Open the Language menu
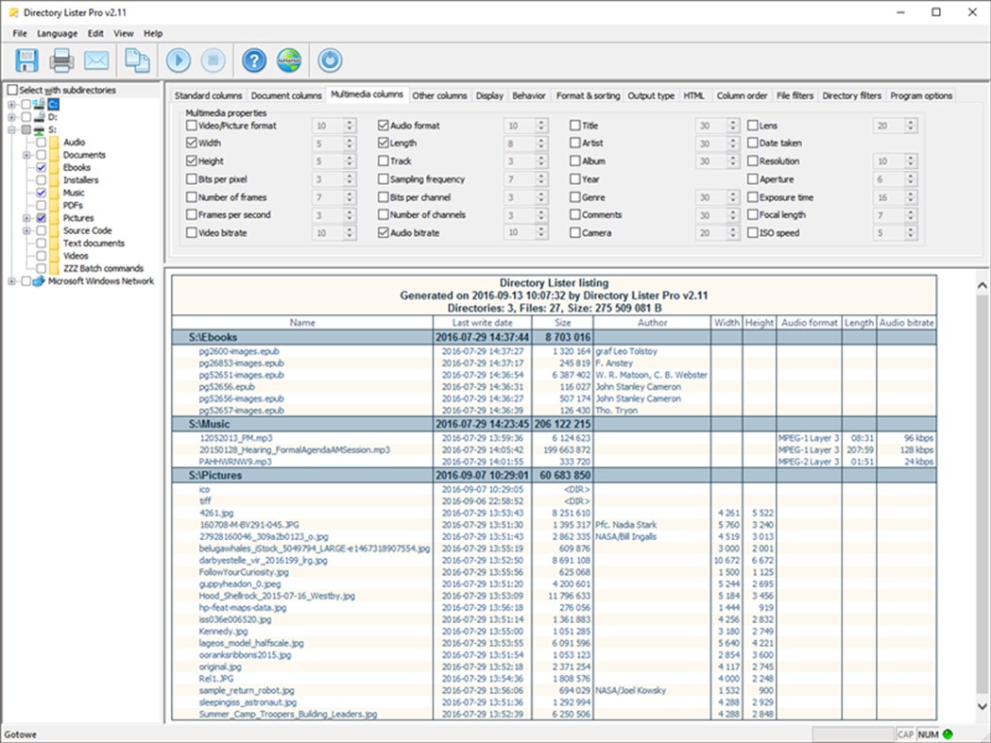 coord(57,33)
